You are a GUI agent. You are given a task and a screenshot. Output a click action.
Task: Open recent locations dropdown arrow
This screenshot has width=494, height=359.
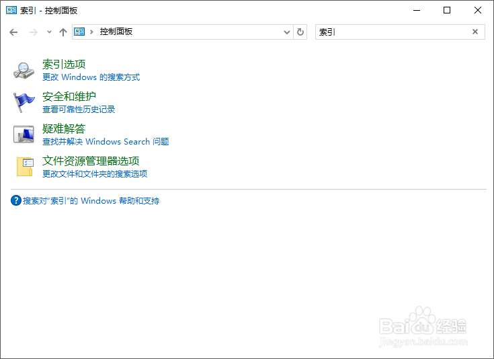coord(49,32)
